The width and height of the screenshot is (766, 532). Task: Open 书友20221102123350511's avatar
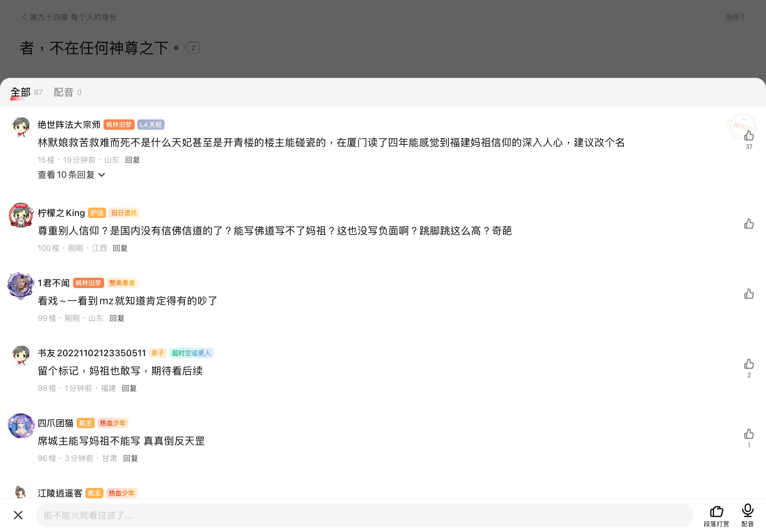[21, 355]
